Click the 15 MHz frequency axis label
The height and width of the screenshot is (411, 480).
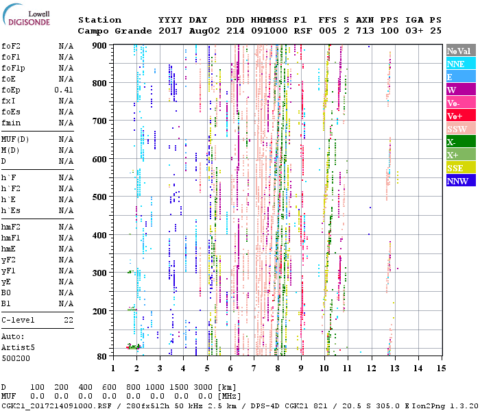click(440, 368)
